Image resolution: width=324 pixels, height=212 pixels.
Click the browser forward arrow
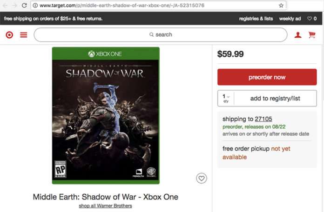14,6
